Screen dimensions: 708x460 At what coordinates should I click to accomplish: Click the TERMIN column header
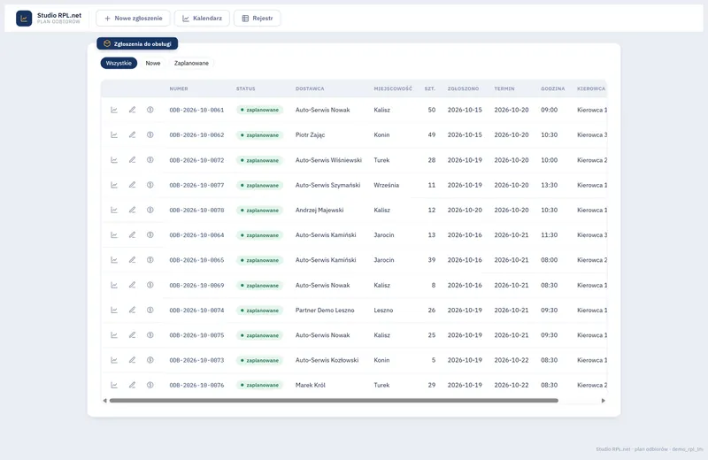(x=504, y=88)
